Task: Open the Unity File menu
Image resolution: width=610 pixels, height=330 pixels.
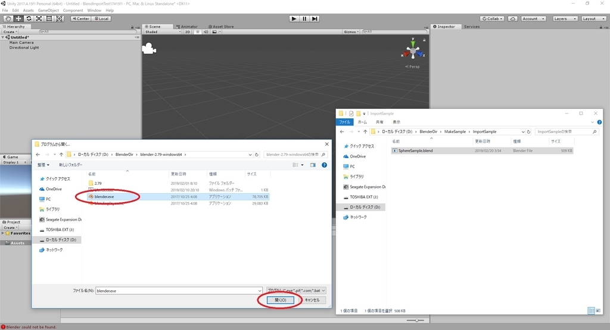Action: tap(5, 11)
